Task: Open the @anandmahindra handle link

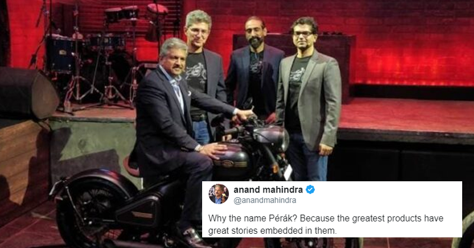Action: coord(265,201)
